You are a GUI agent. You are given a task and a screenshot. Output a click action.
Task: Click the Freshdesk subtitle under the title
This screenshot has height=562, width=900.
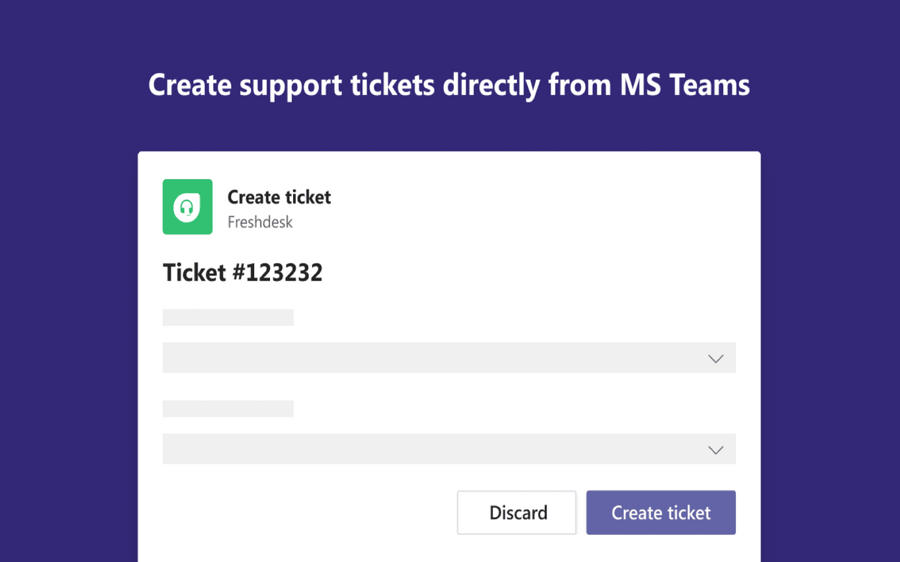coord(260,222)
